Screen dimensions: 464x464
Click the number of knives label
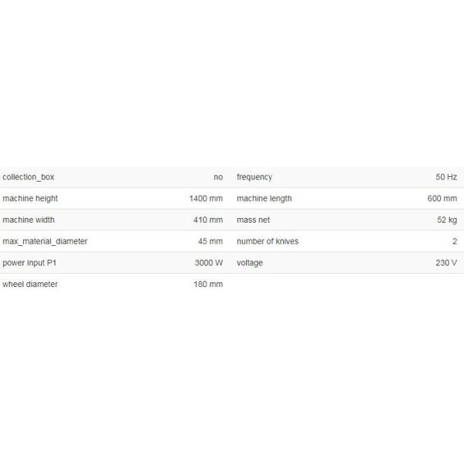(268, 241)
